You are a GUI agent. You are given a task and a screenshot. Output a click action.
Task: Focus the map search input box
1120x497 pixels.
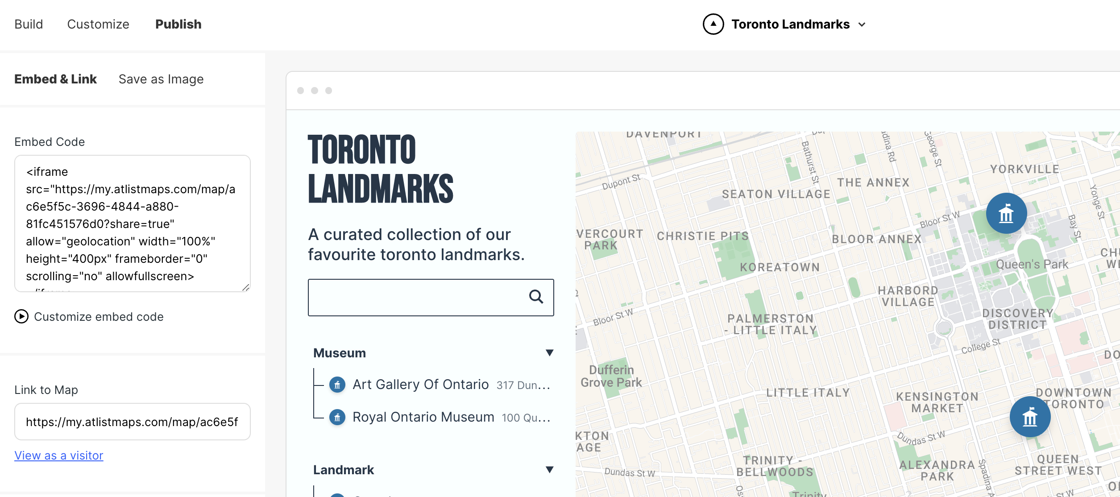coord(415,298)
